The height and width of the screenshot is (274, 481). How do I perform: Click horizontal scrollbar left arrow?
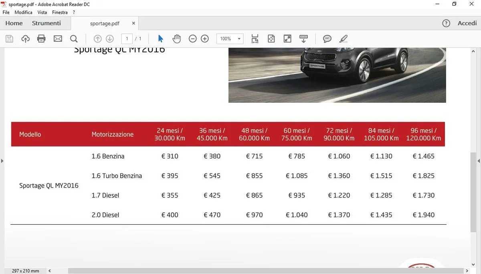(x=50, y=271)
